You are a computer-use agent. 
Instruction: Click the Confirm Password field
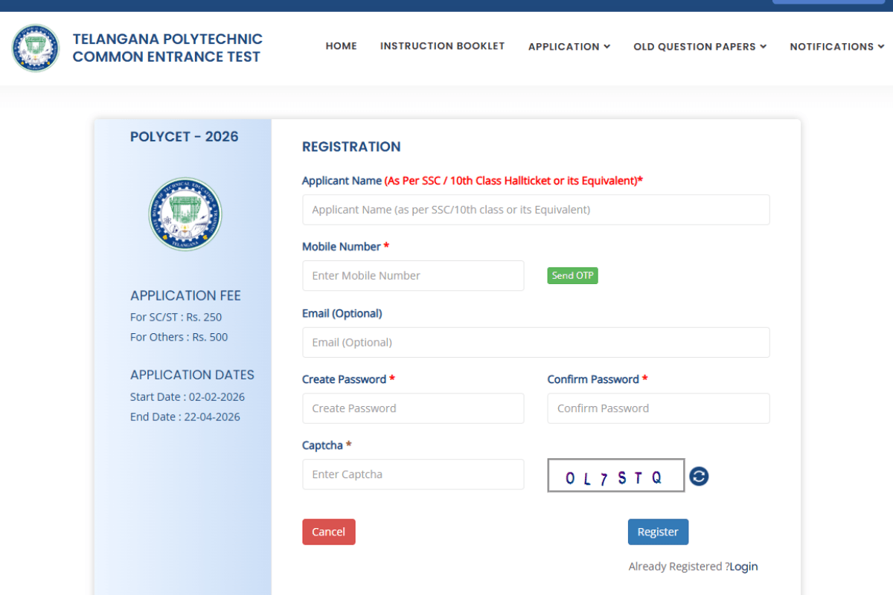658,408
